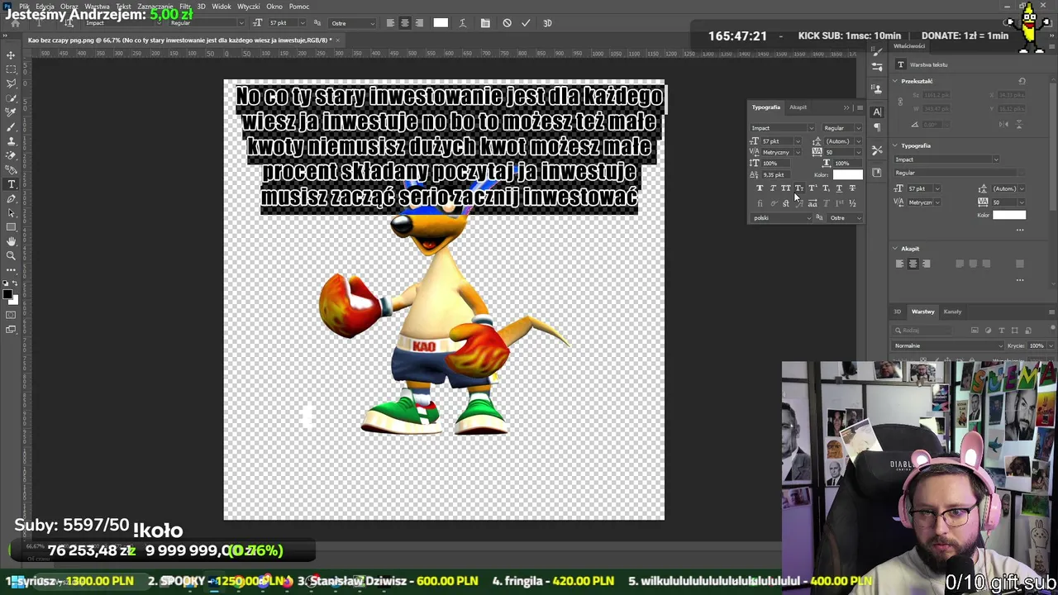Open the Character panel dock icon
This screenshot has height=595, width=1058.
pyautogui.click(x=877, y=112)
